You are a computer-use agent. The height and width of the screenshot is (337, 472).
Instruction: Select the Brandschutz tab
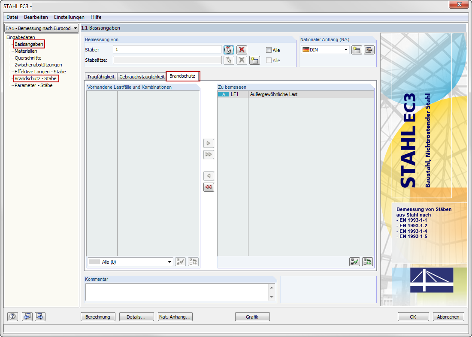pyautogui.click(x=182, y=76)
